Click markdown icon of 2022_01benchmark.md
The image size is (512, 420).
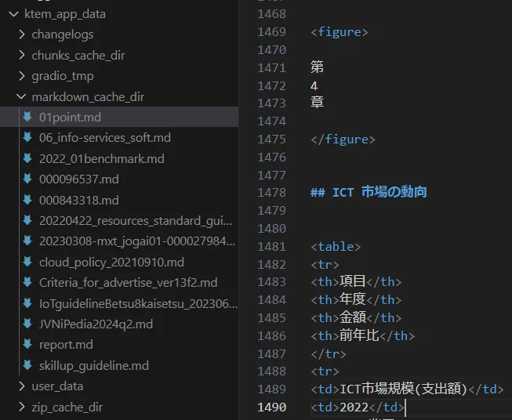pos(27,158)
